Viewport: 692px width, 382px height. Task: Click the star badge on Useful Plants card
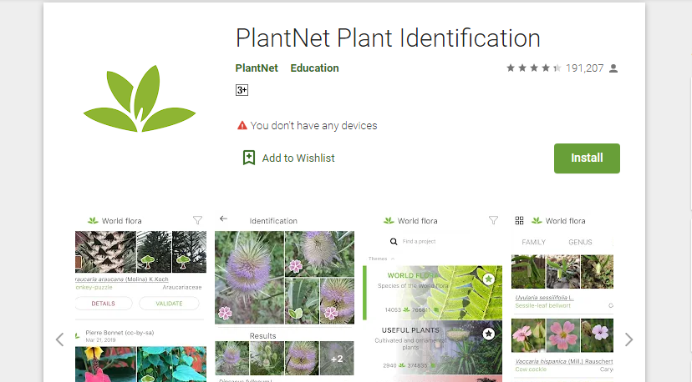488,334
